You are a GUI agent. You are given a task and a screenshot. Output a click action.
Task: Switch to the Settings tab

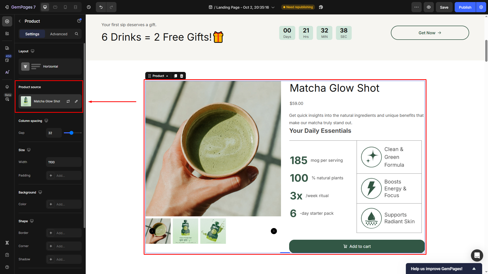tap(32, 34)
